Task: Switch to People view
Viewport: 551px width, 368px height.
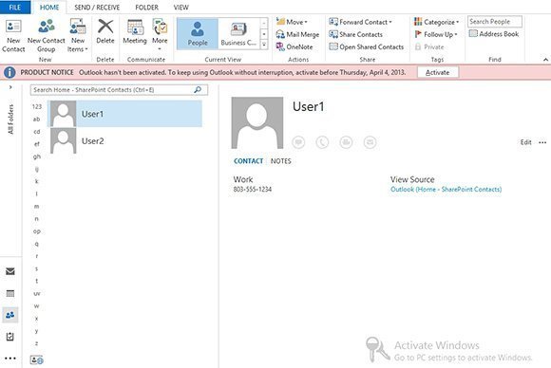Action: tap(198, 34)
